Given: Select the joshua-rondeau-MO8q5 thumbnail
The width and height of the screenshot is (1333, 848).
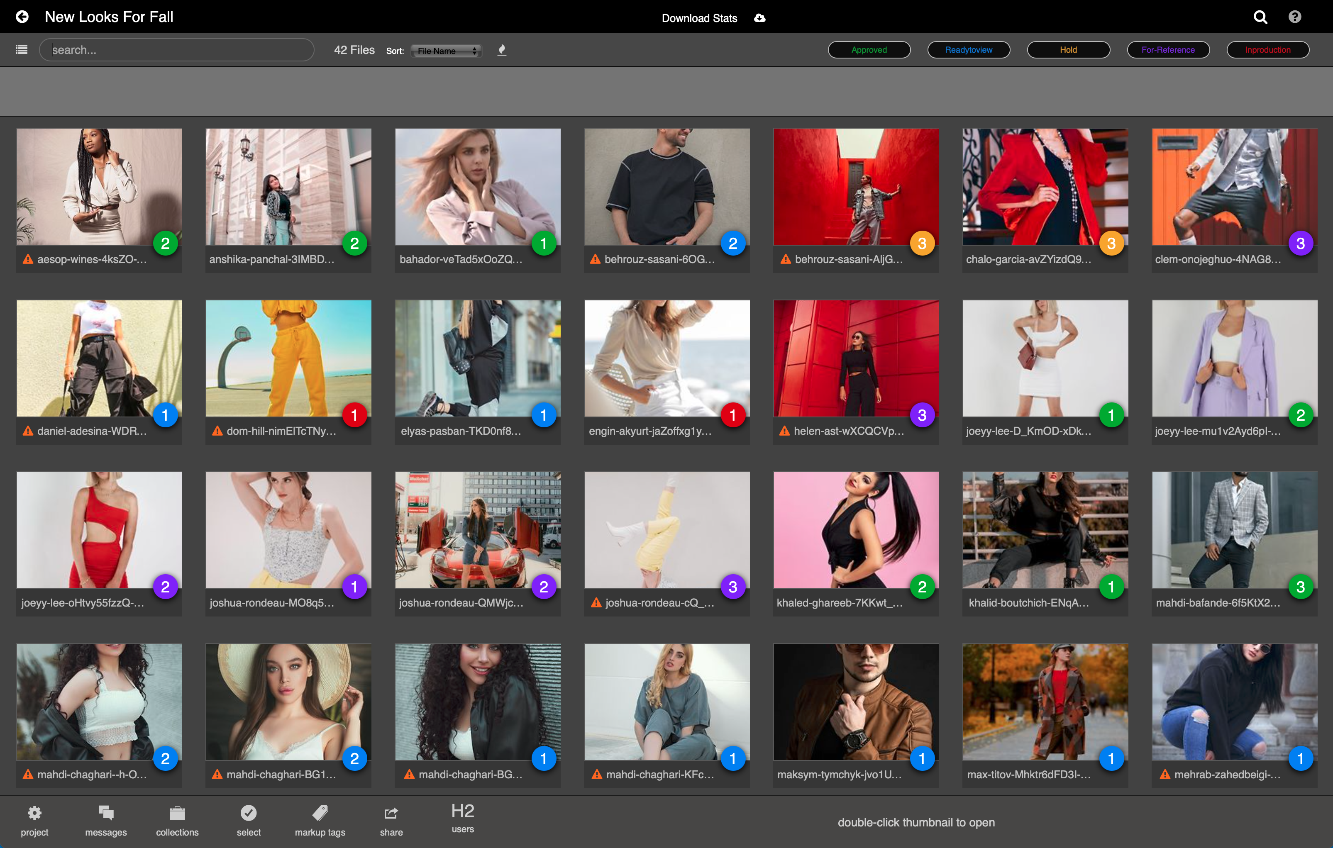Looking at the screenshot, I should [288, 530].
